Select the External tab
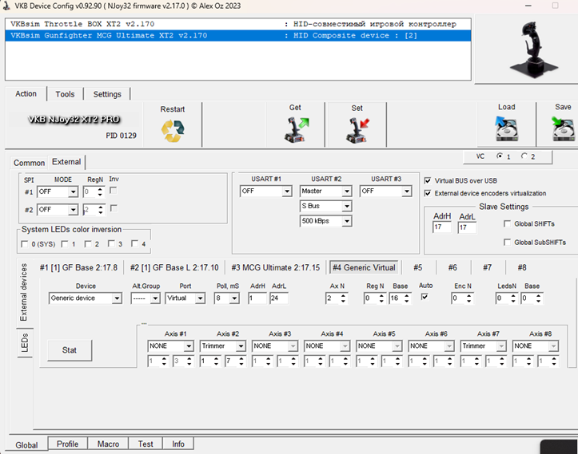The width and height of the screenshot is (578, 454). point(66,162)
